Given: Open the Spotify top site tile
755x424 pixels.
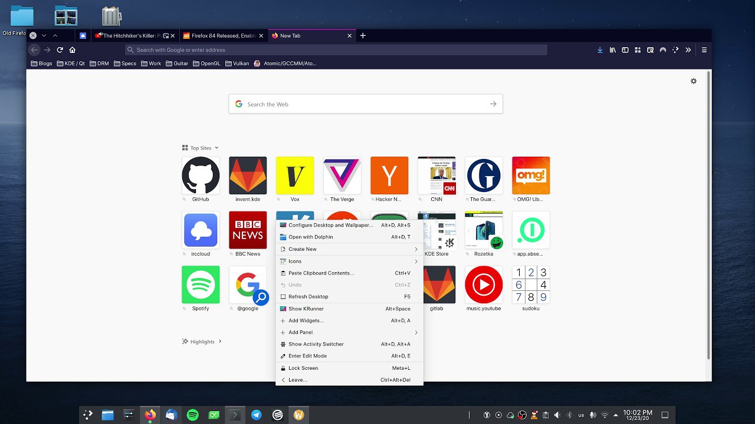Looking at the screenshot, I should (201, 284).
